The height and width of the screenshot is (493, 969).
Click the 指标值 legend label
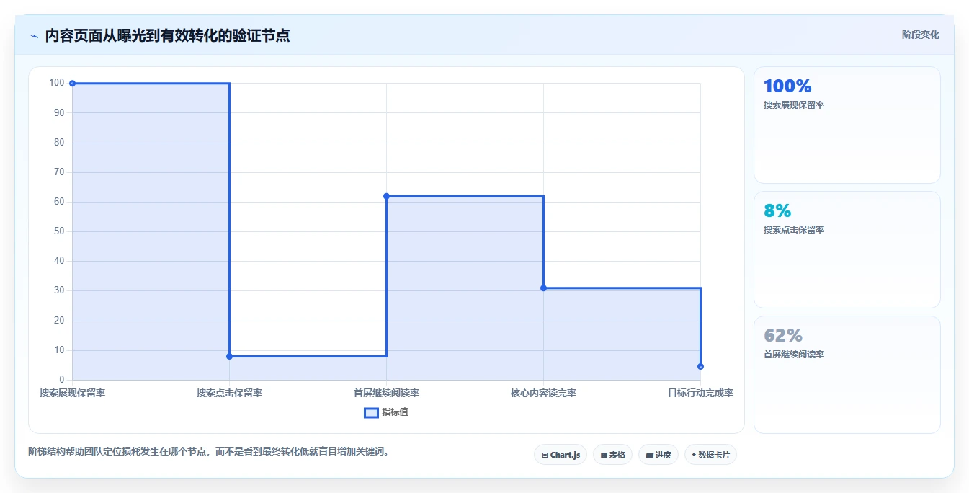[x=395, y=413]
